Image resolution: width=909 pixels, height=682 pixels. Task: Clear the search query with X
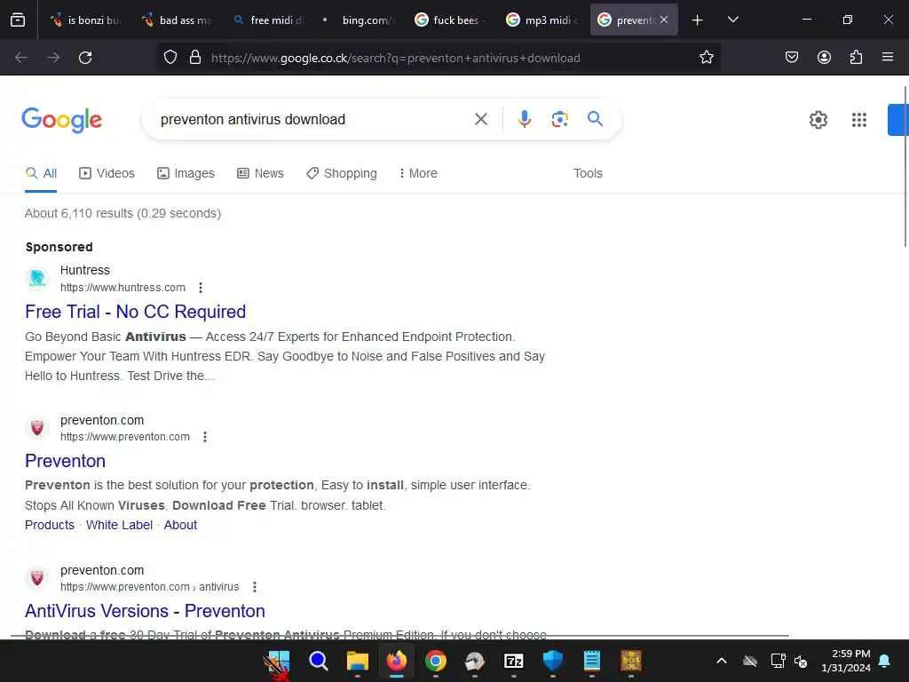coord(481,120)
